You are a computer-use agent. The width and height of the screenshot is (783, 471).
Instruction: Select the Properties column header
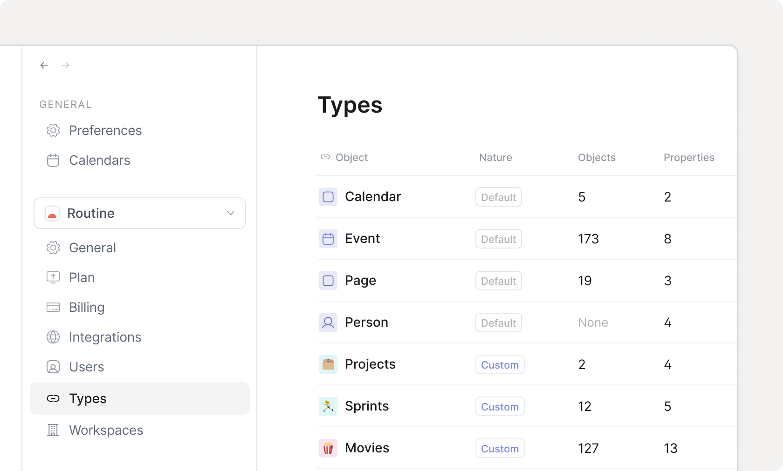tap(689, 157)
